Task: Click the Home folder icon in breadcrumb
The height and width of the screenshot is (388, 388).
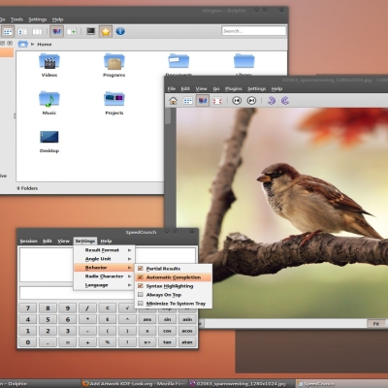Action: (22, 44)
